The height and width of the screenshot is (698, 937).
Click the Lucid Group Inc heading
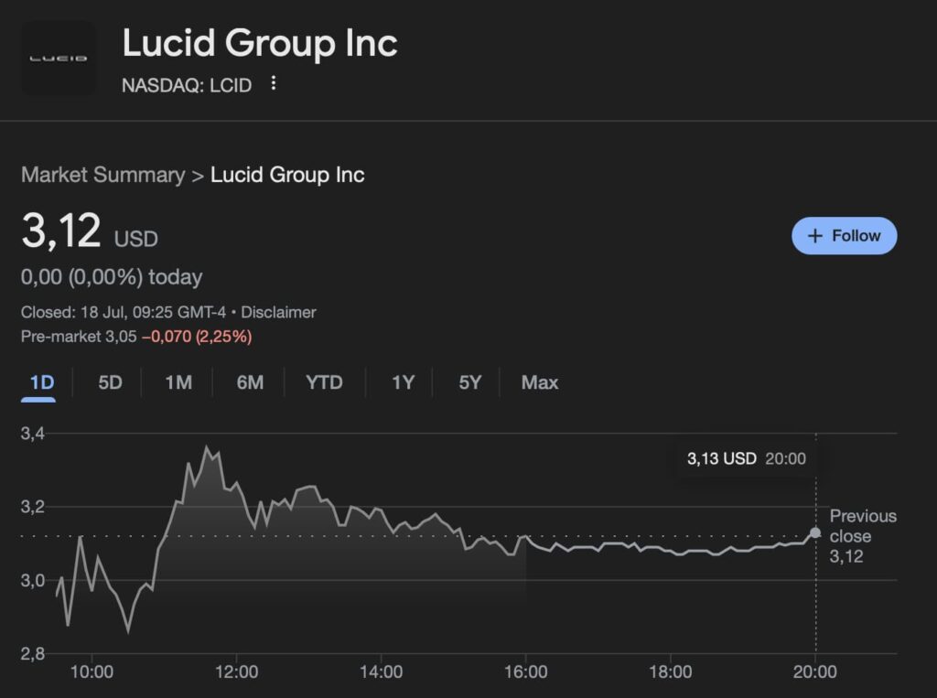pyautogui.click(x=260, y=42)
